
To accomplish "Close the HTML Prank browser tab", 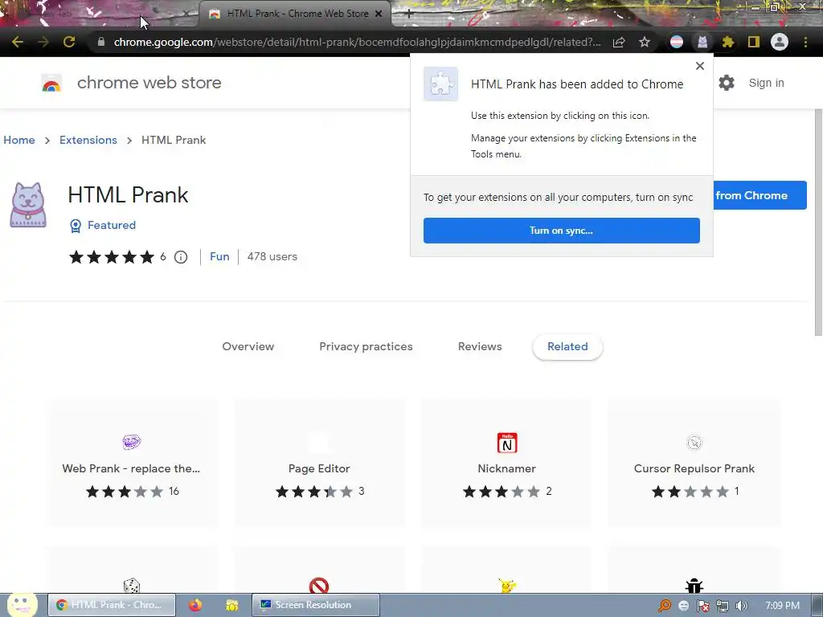I will tap(379, 14).
